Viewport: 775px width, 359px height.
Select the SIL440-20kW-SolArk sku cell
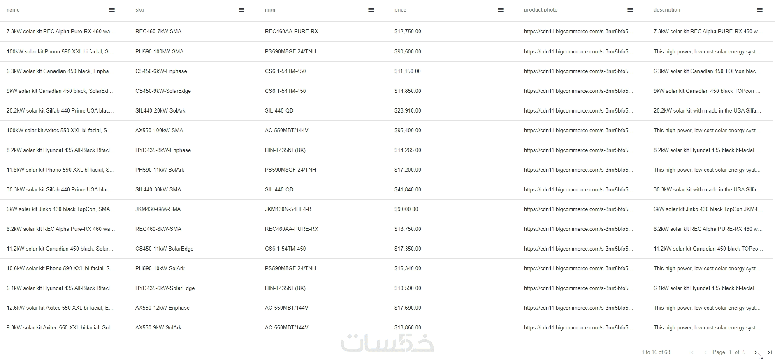[x=160, y=110]
